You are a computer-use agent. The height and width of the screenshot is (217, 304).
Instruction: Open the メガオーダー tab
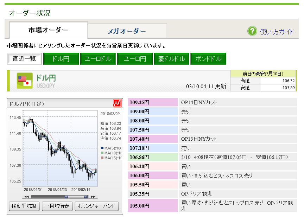[x=127, y=31]
